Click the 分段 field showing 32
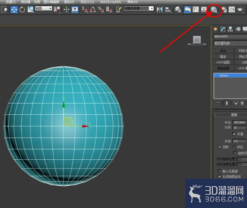The image size is (247, 208). tap(239, 128)
